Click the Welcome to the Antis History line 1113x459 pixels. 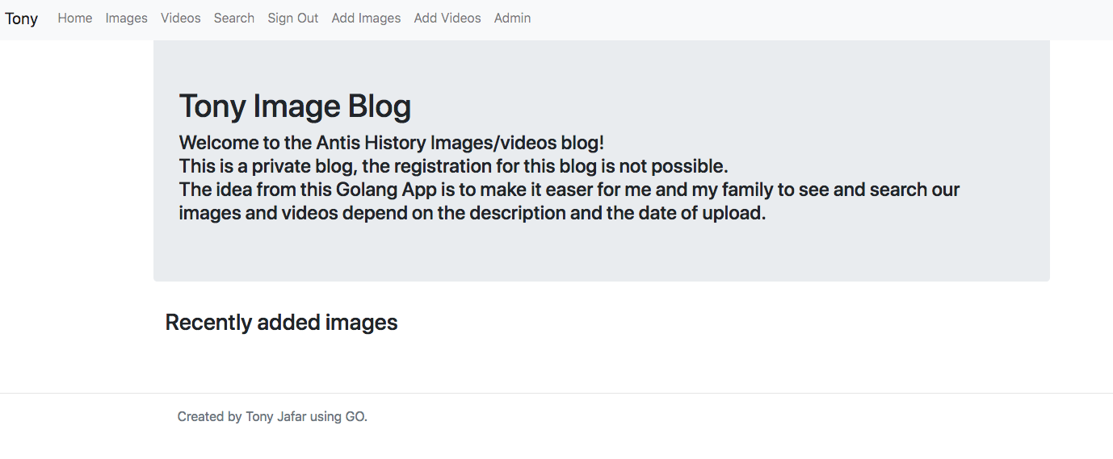pyautogui.click(x=391, y=143)
